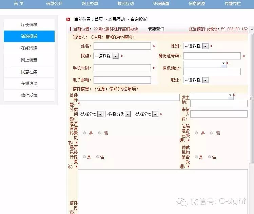Select 是 for 法院是否已受理
254x214 pixels.
coord(196,133)
